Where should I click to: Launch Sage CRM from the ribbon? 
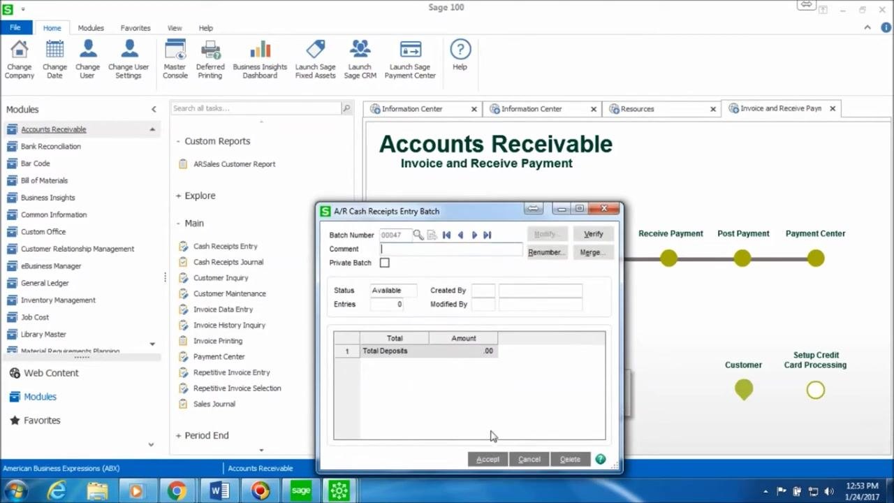click(360, 59)
